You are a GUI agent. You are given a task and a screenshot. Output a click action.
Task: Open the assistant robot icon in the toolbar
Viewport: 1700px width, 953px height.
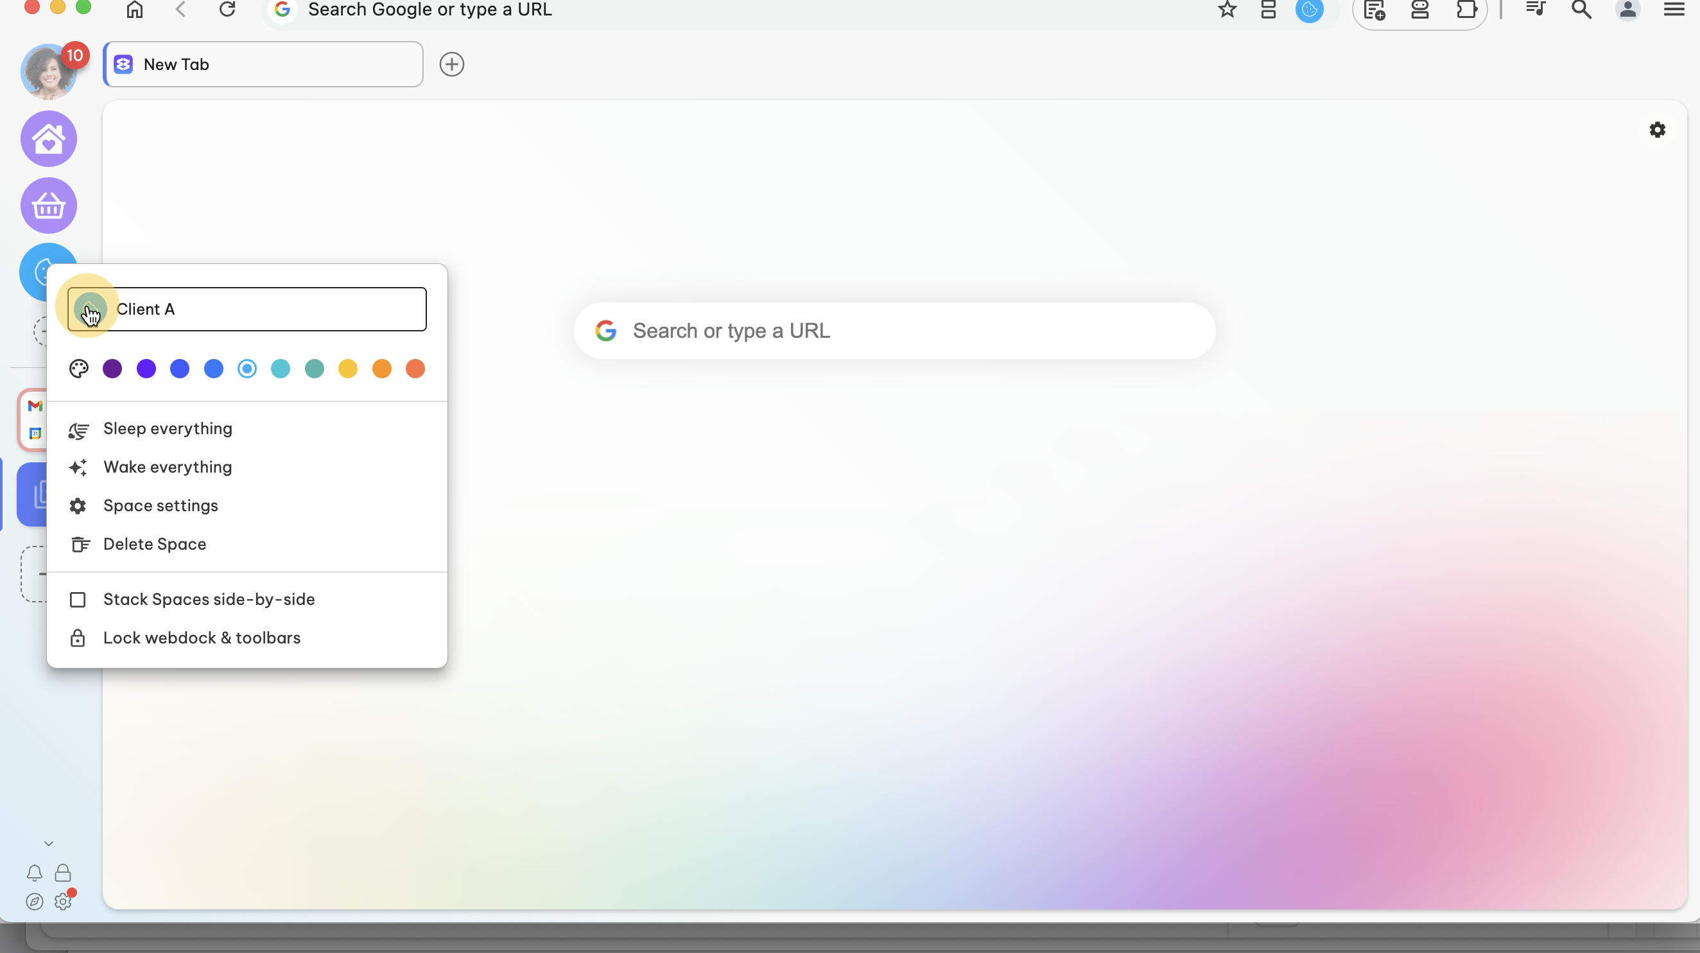(1419, 9)
